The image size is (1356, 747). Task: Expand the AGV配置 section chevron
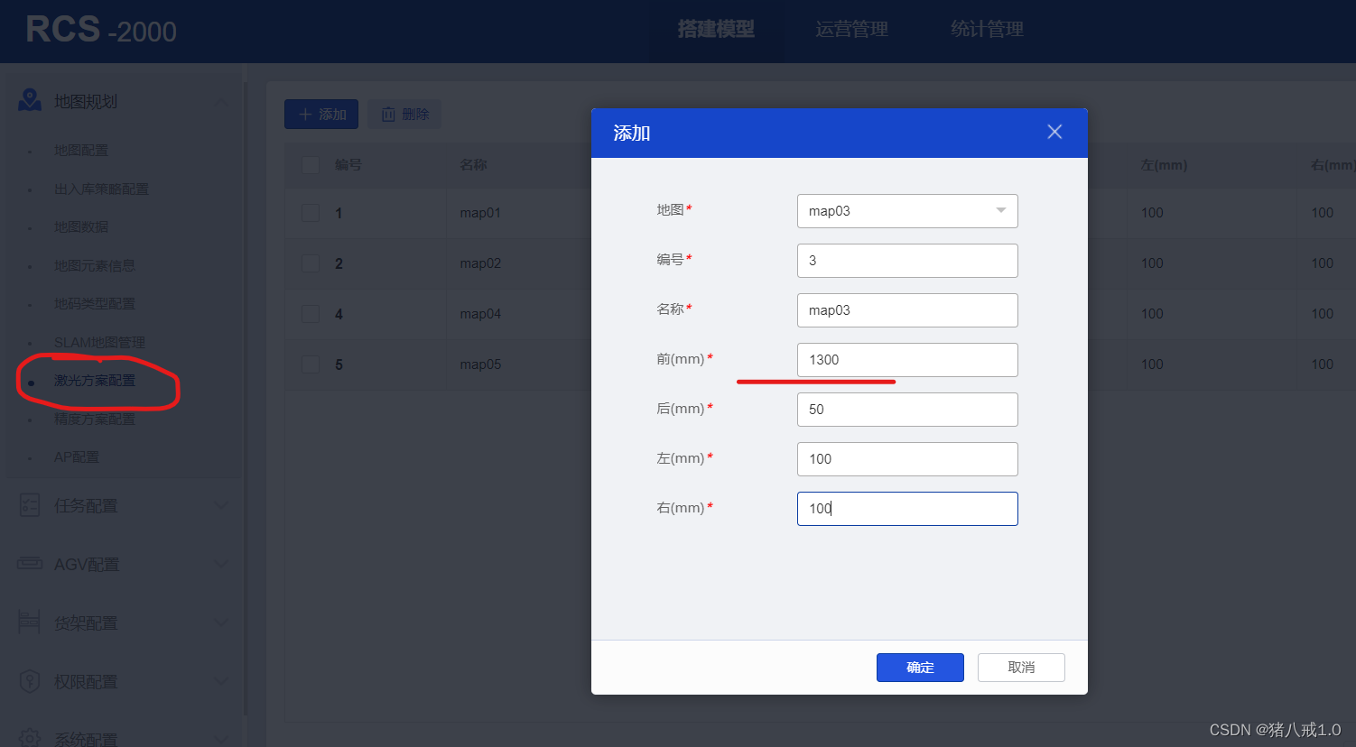[x=220, y=564]
